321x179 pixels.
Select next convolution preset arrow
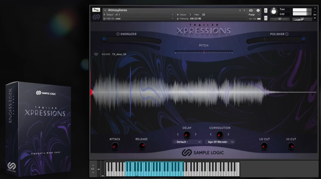229,134
